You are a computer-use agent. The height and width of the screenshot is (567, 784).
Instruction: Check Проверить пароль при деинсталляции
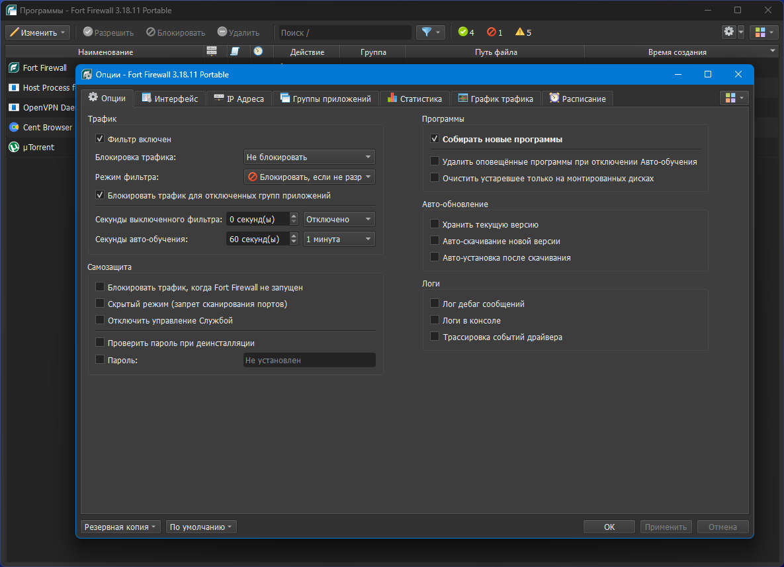[100, 343]
